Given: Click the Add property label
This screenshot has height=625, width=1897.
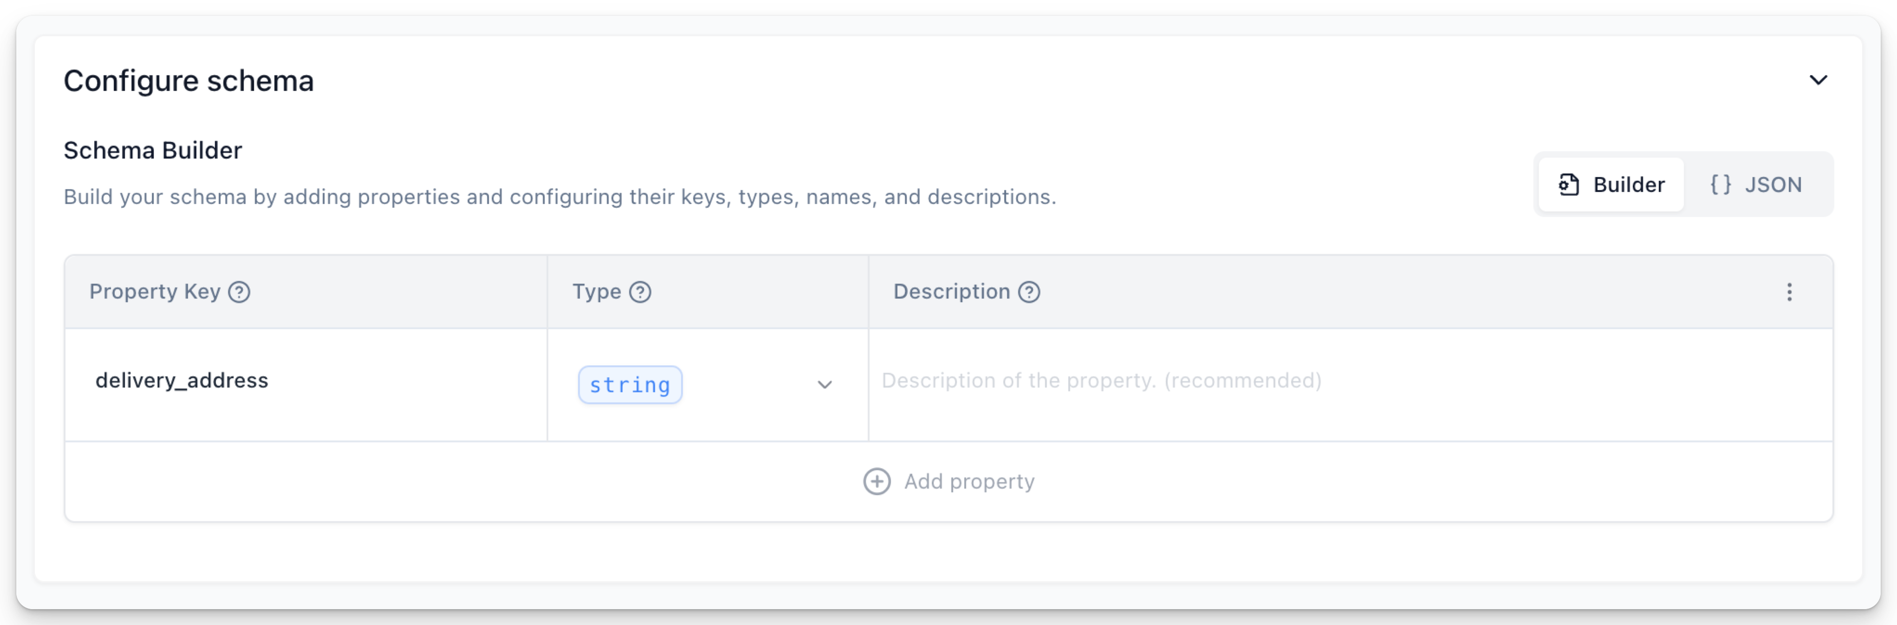Looking at the screenshot, I should [x=969, y=482].
